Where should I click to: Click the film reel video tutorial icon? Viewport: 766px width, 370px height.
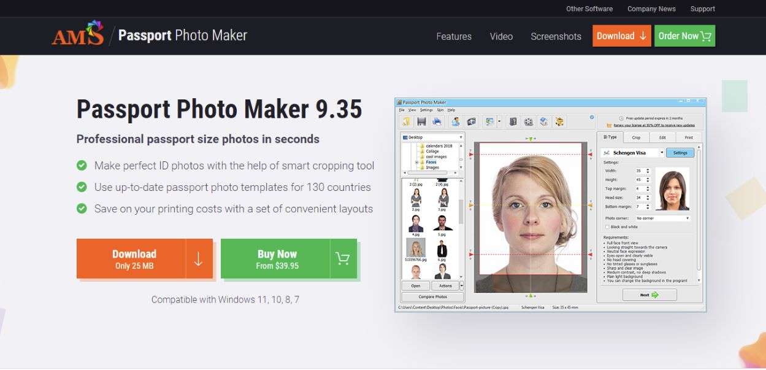[527, 121]
